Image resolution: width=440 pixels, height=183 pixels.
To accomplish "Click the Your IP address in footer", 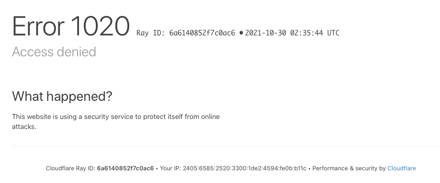I will (x=244, y=168).
